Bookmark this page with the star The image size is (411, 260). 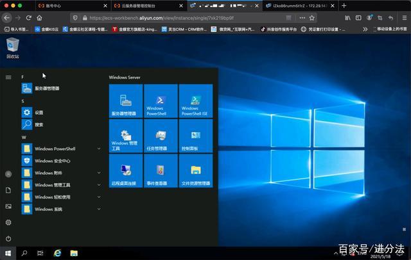pyautogui.click(x=312, y=18)
